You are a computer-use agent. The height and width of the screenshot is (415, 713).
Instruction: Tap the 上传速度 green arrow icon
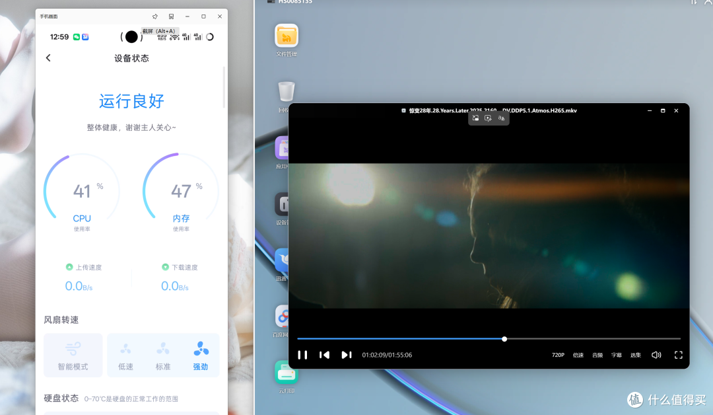pyautogui.click(x=69, y=267)
